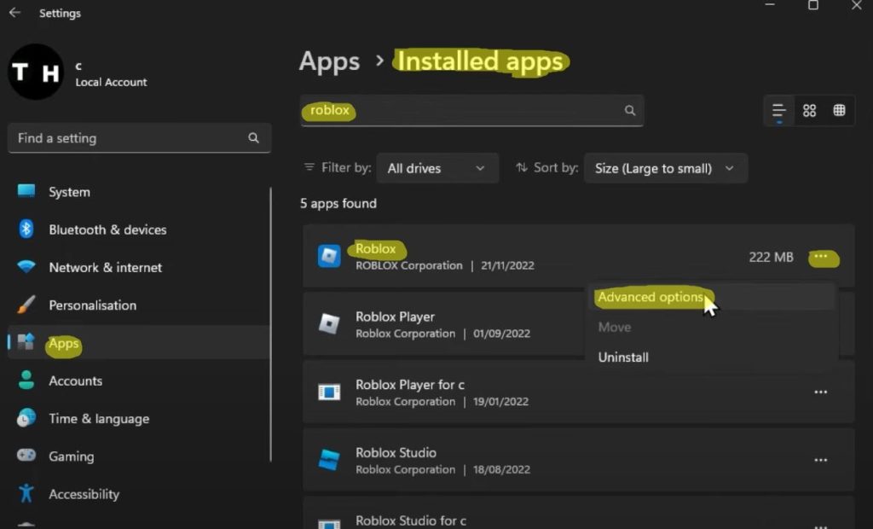Click the Find a setting search box
The height and width of the screenshot is (529, 873).
click(139, 137)
